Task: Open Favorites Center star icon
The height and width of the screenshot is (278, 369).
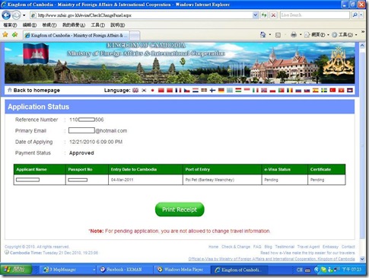Action: point(5,34)
